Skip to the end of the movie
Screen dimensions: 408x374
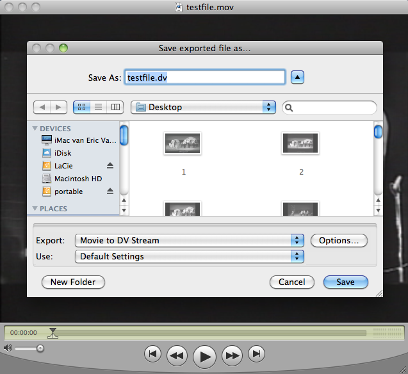tap(257, 354)
